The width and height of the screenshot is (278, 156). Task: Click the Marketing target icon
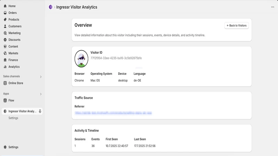click(x=5, y=33)
